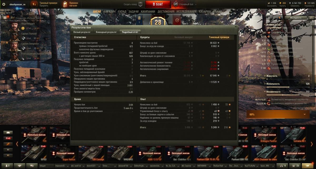Screen dimensions: 316x169
Task: Open the settings gear menu
Action: click(4, 4)
